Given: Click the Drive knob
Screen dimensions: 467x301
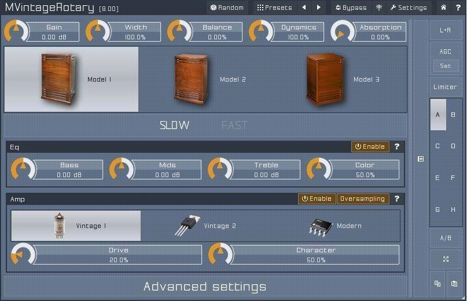Looking at the screenshot, I should 23,254.
